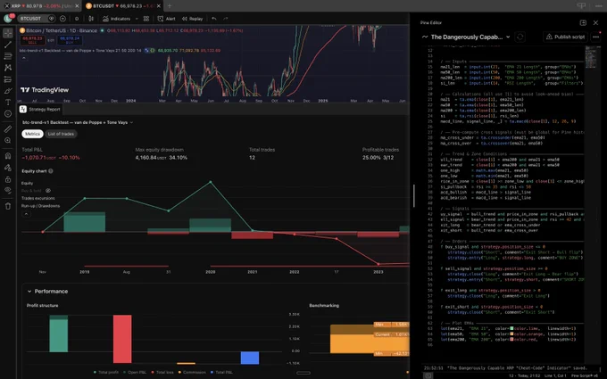Screen dimensions: 607x379
Task: Collapse the Performance section
Action: [29, 292]
